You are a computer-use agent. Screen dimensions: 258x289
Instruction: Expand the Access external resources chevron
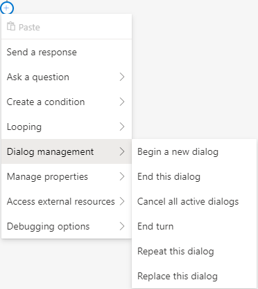[x=122, y=201]
